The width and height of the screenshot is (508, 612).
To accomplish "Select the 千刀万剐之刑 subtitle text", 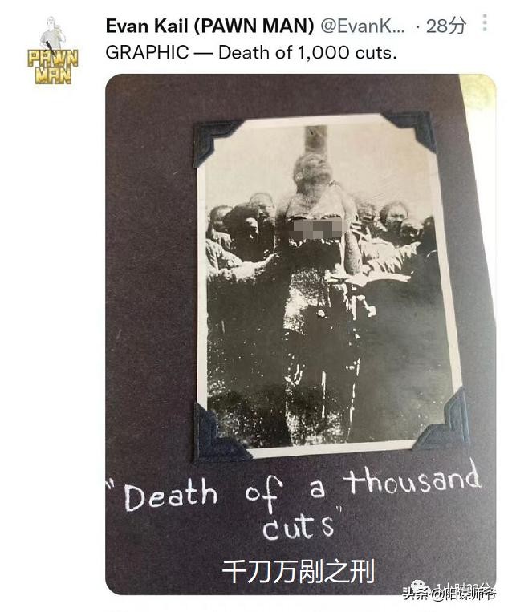I will click(299, 571).
